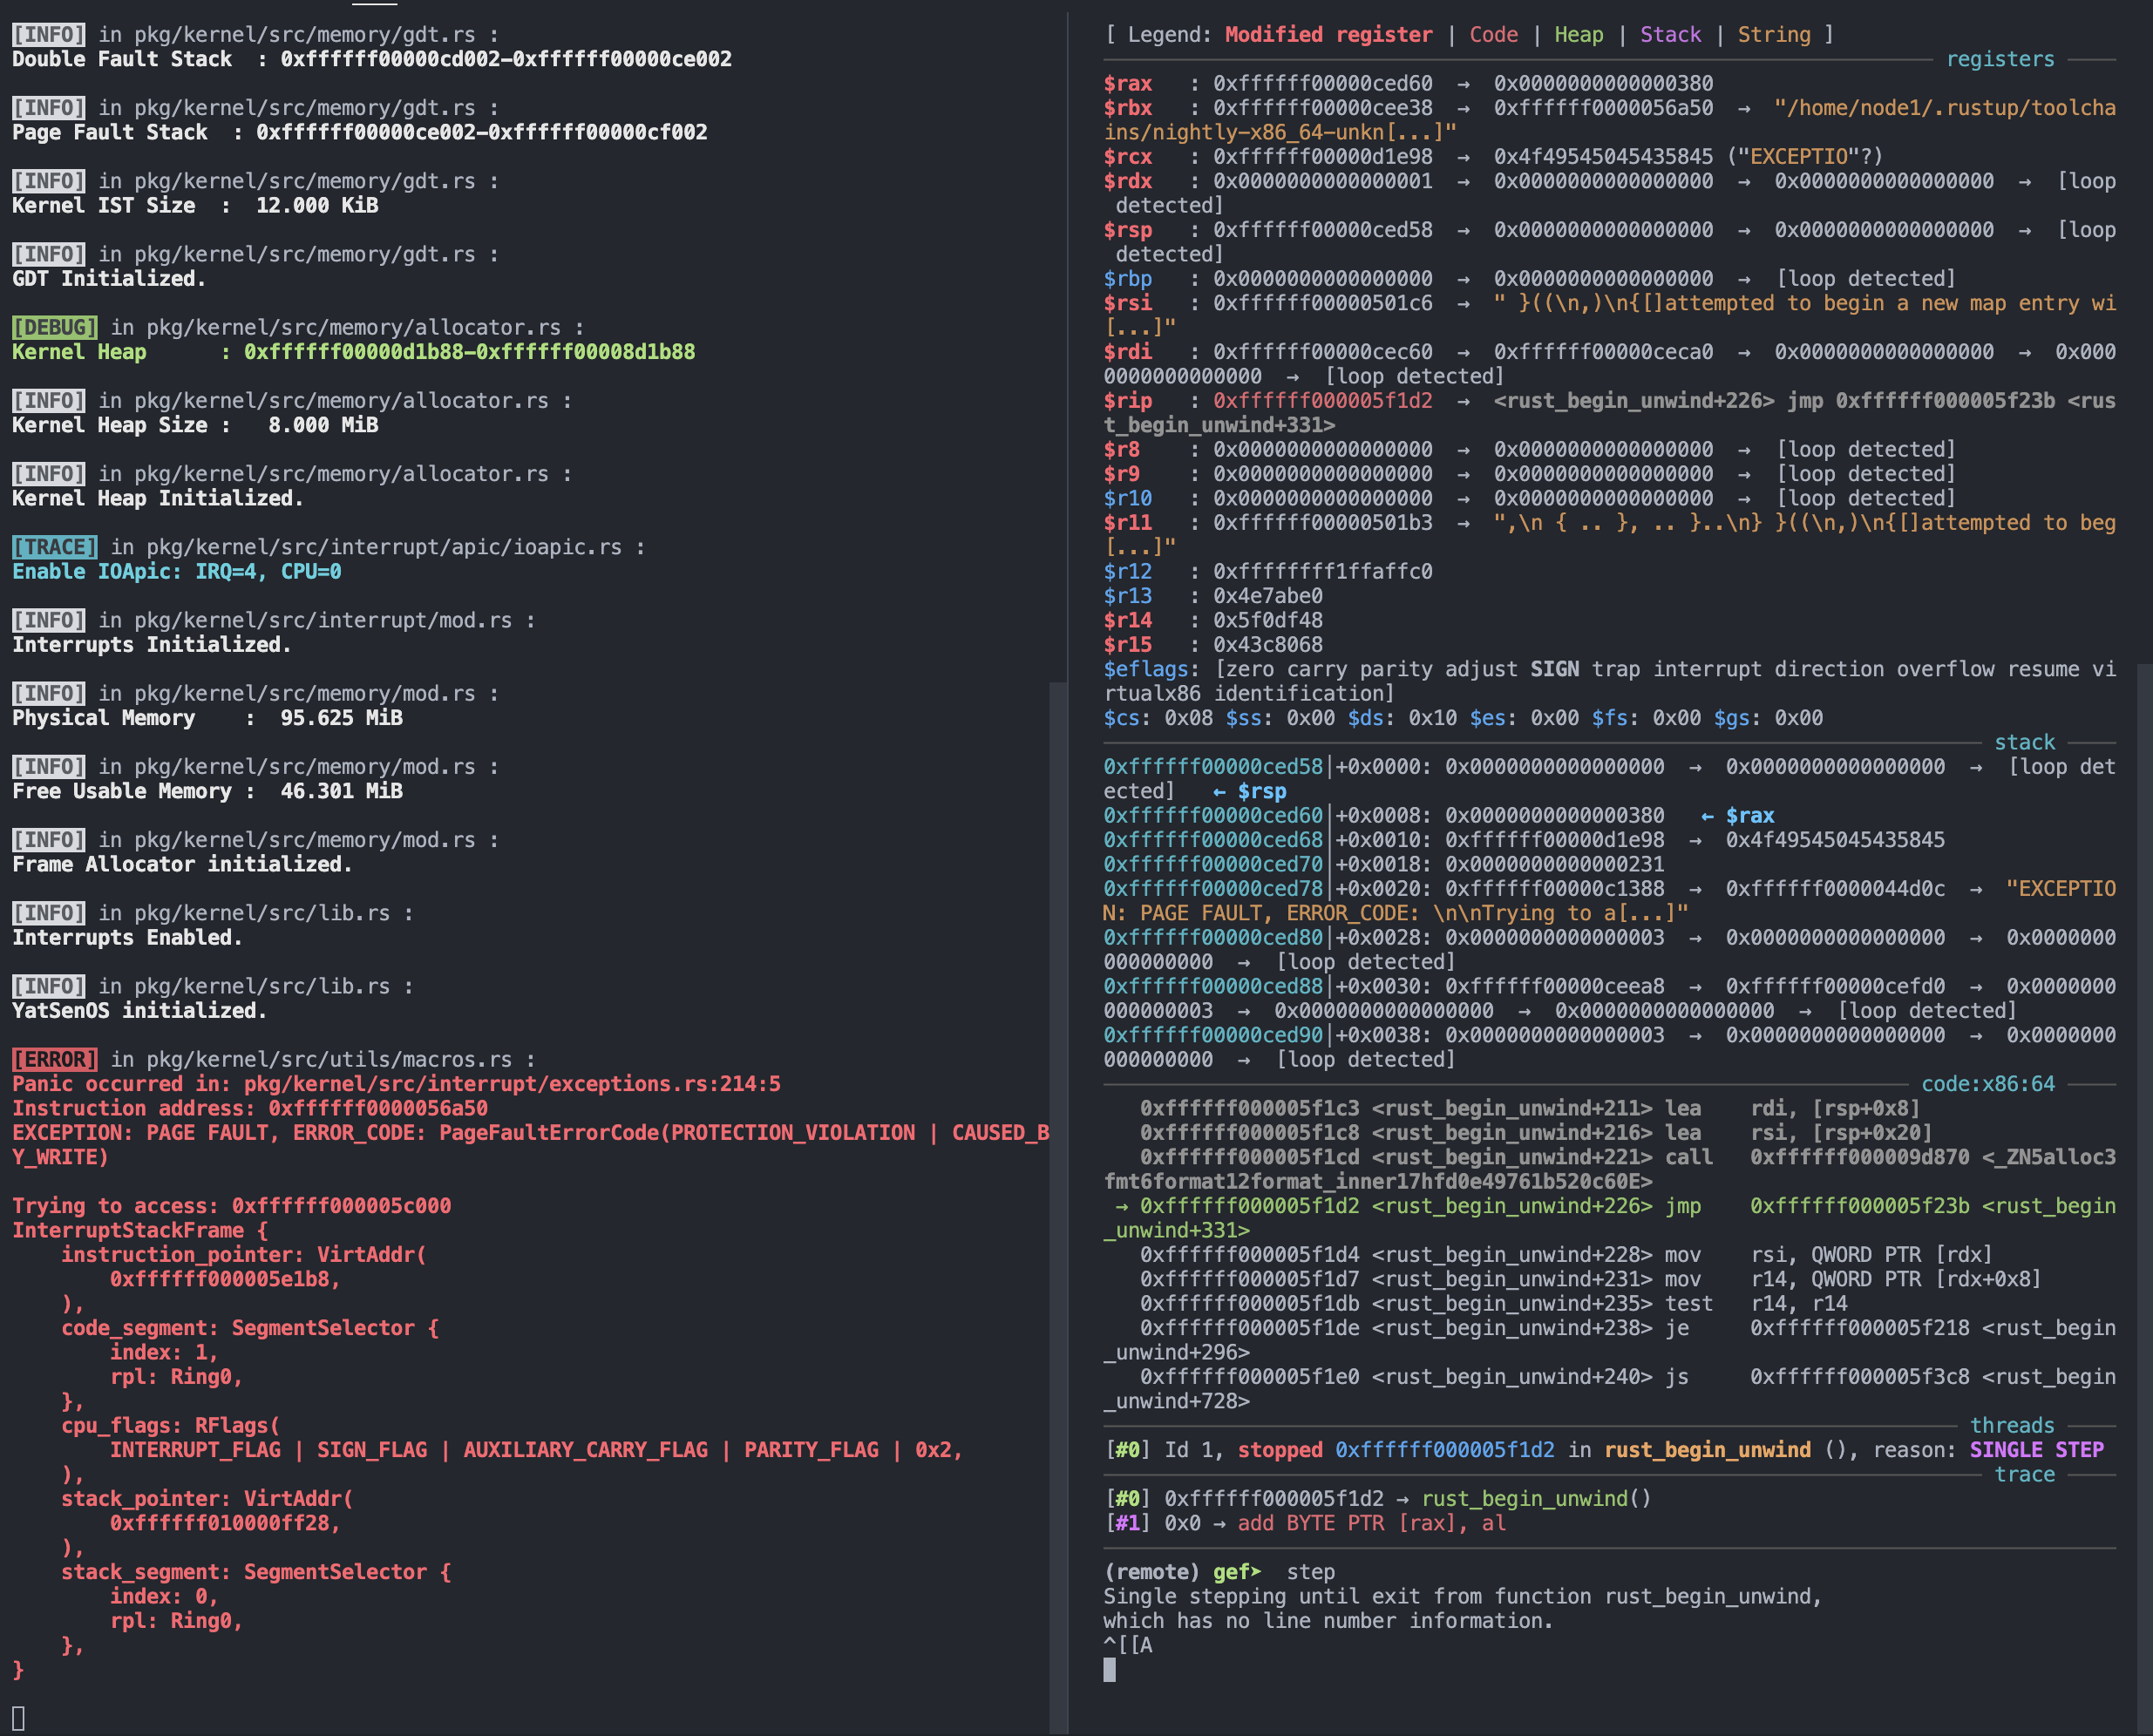This screenshot has width=2153, height=1736.
Task: Click 'Interrupts Enabled.' message
Action: pyautogui.click(x=127, y=937)
